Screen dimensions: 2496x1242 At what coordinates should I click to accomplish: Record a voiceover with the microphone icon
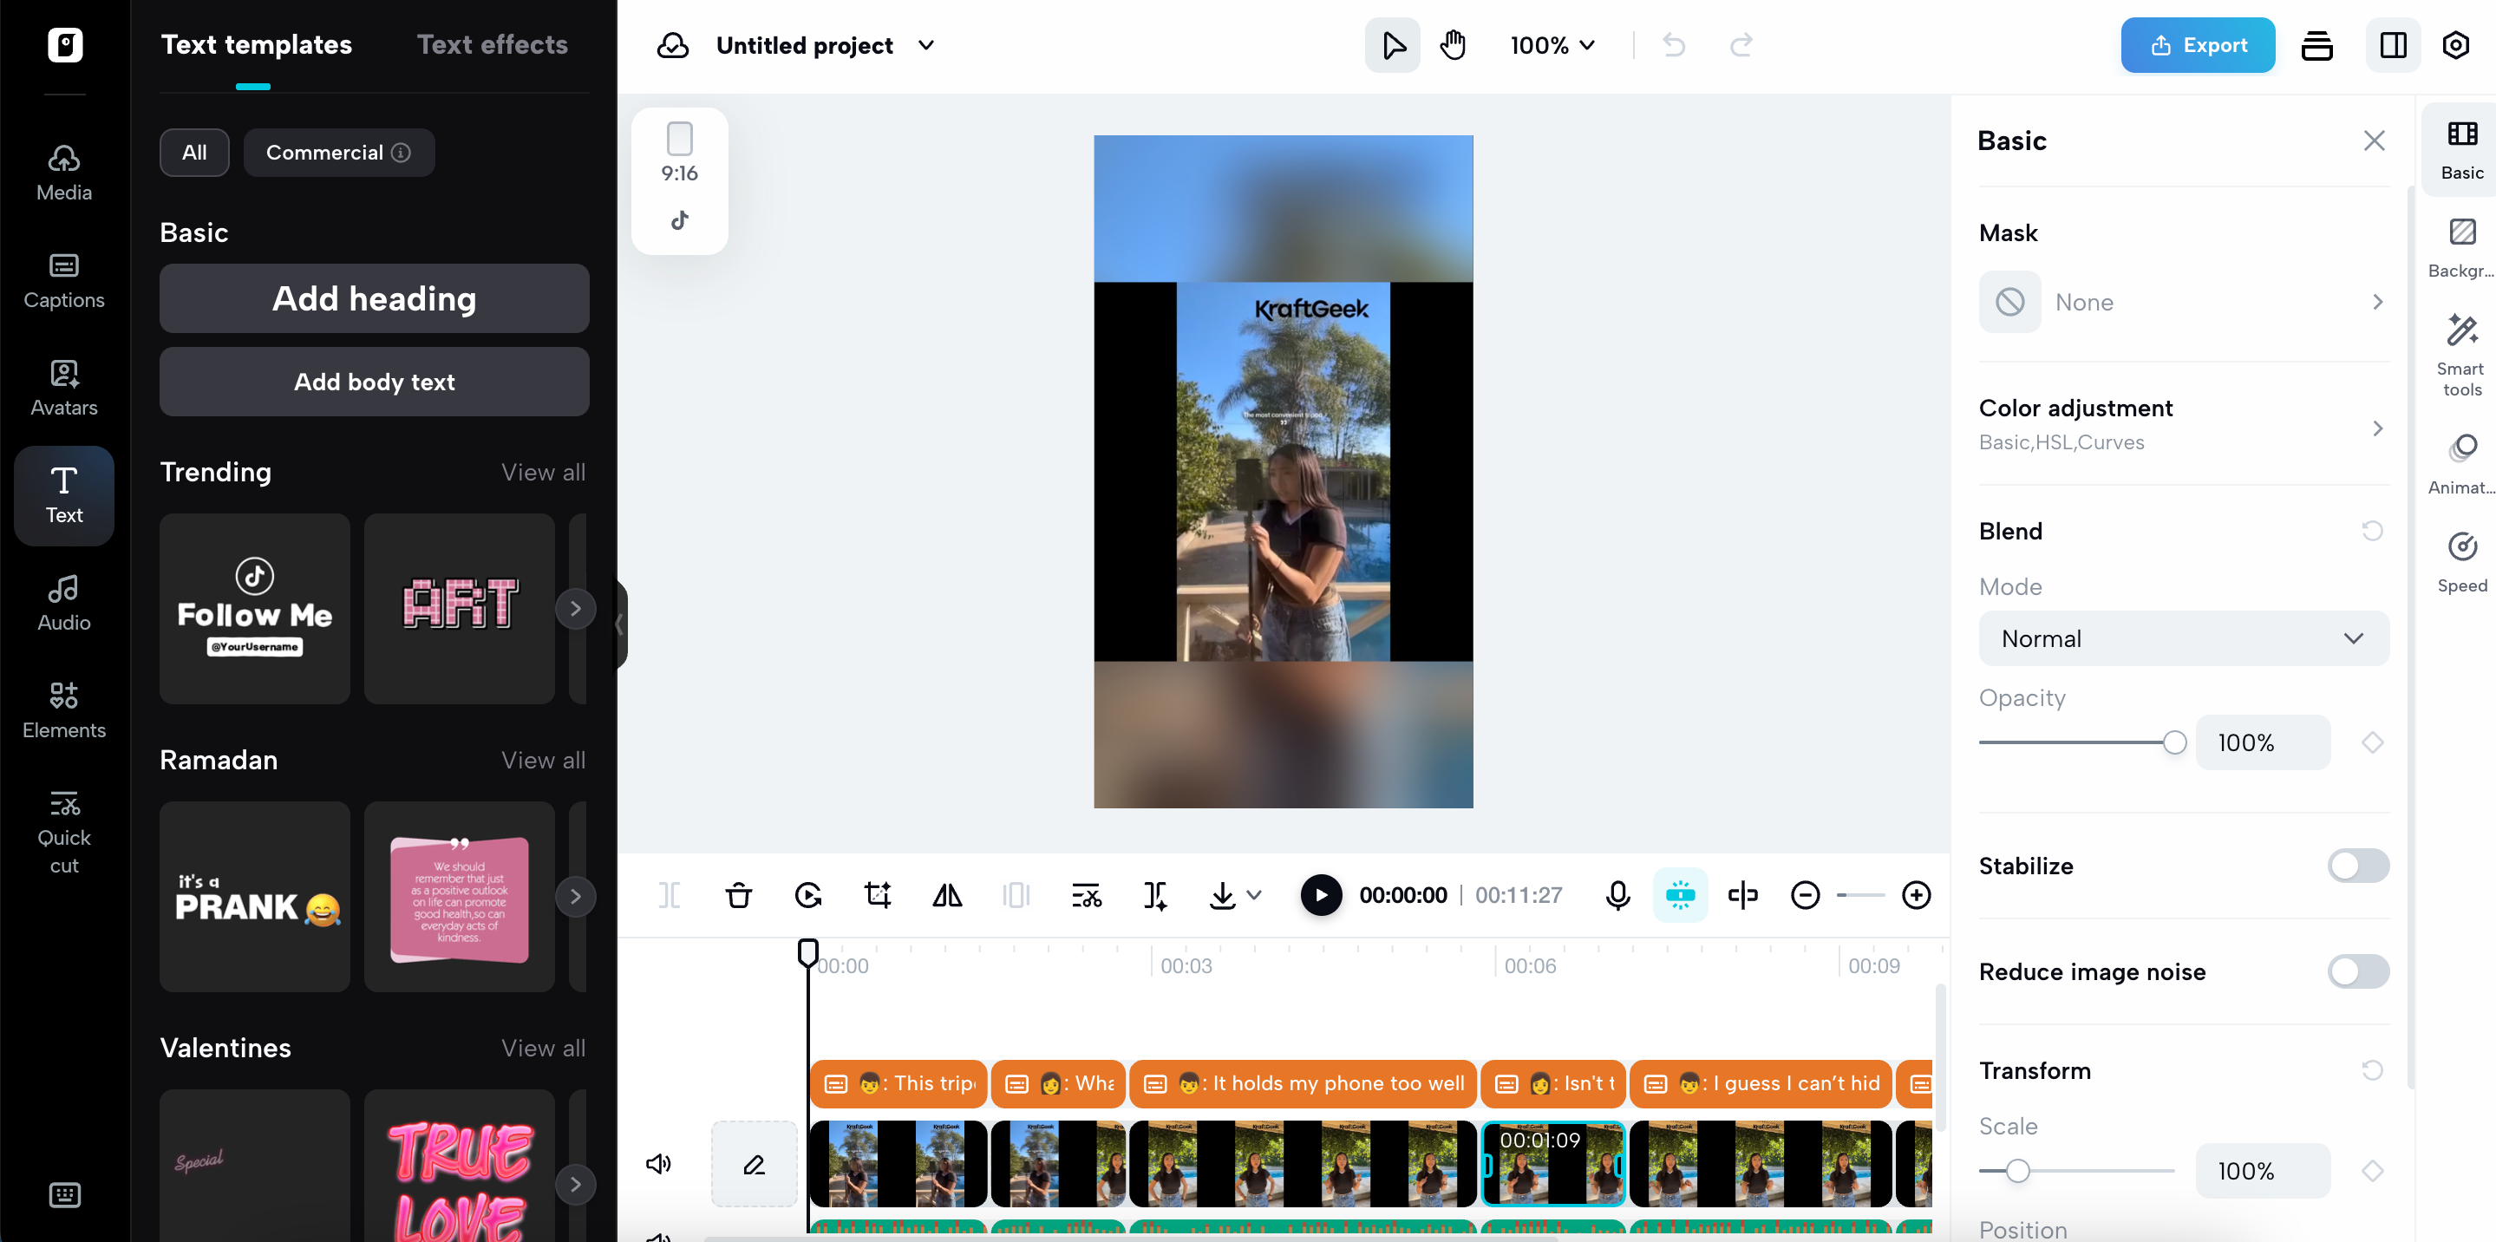1617,894
